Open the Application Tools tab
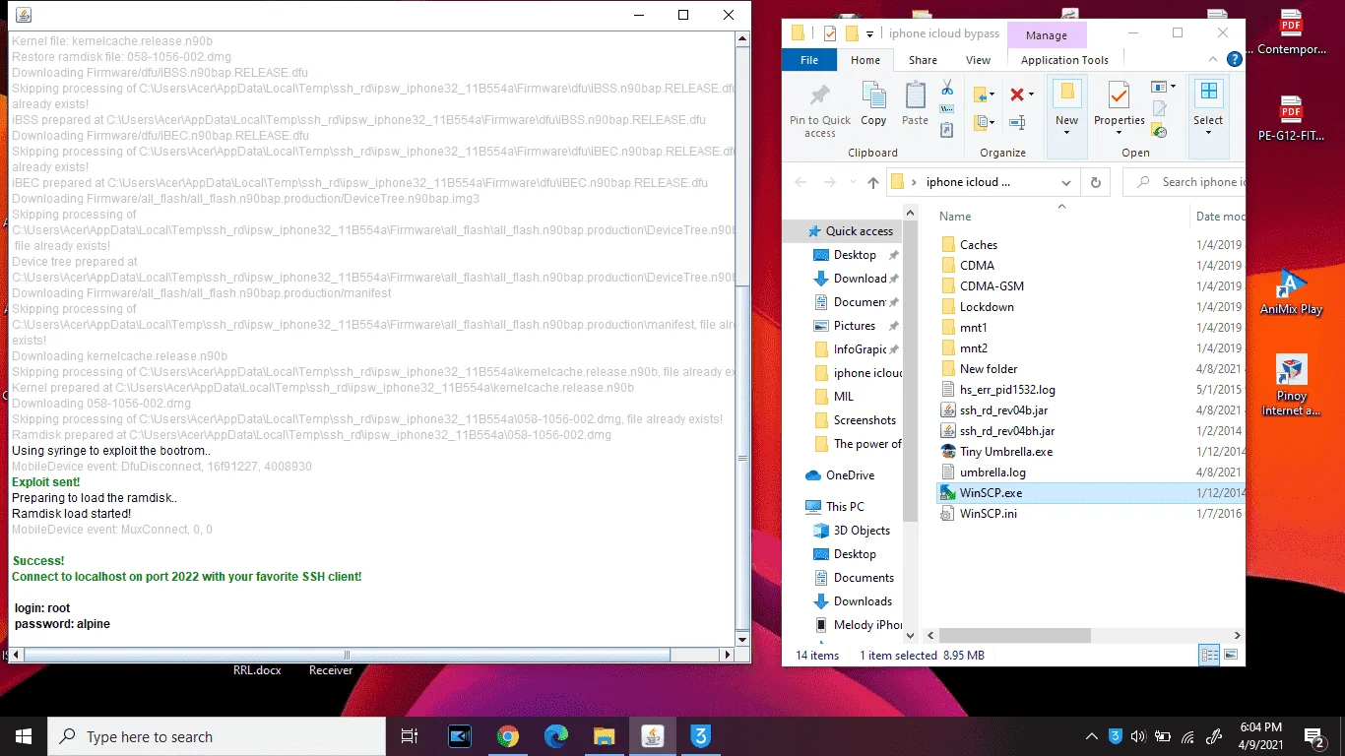This screenshot has width=1345, height=756. 1064,60
